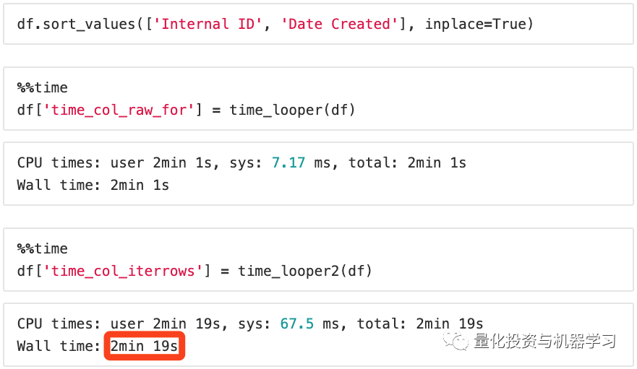
Task: Click the df.sort_values code cell
Action: pos(318,24)
